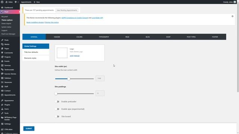The height and width of the screenshot is (134, 239).
Task: Switch to the Header tab
Action: [57, 37]
